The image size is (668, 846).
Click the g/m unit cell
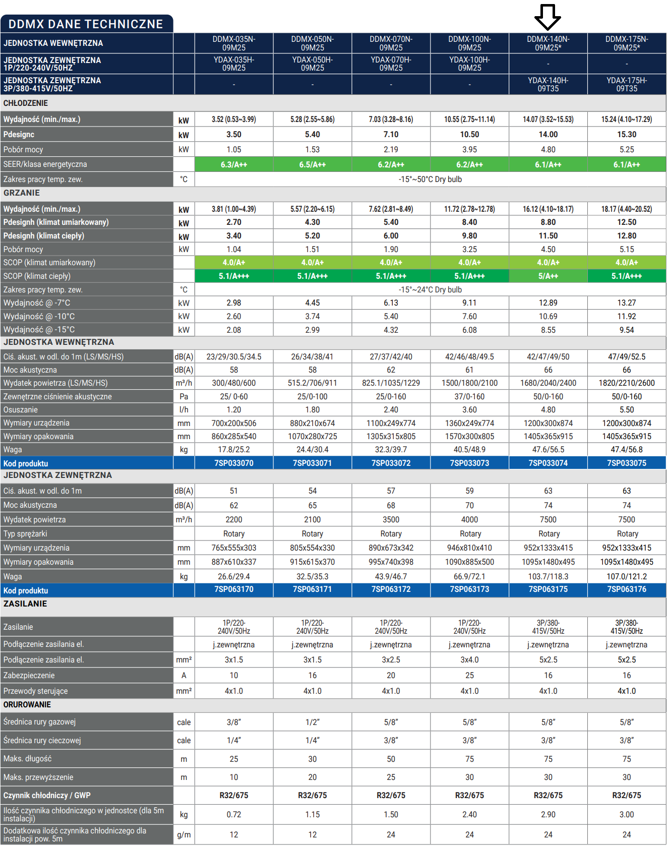[x=184, y=835]
